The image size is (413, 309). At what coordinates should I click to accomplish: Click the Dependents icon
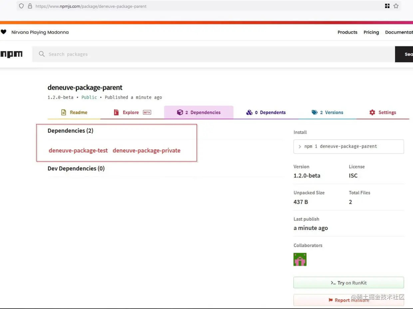click(250, 112)
